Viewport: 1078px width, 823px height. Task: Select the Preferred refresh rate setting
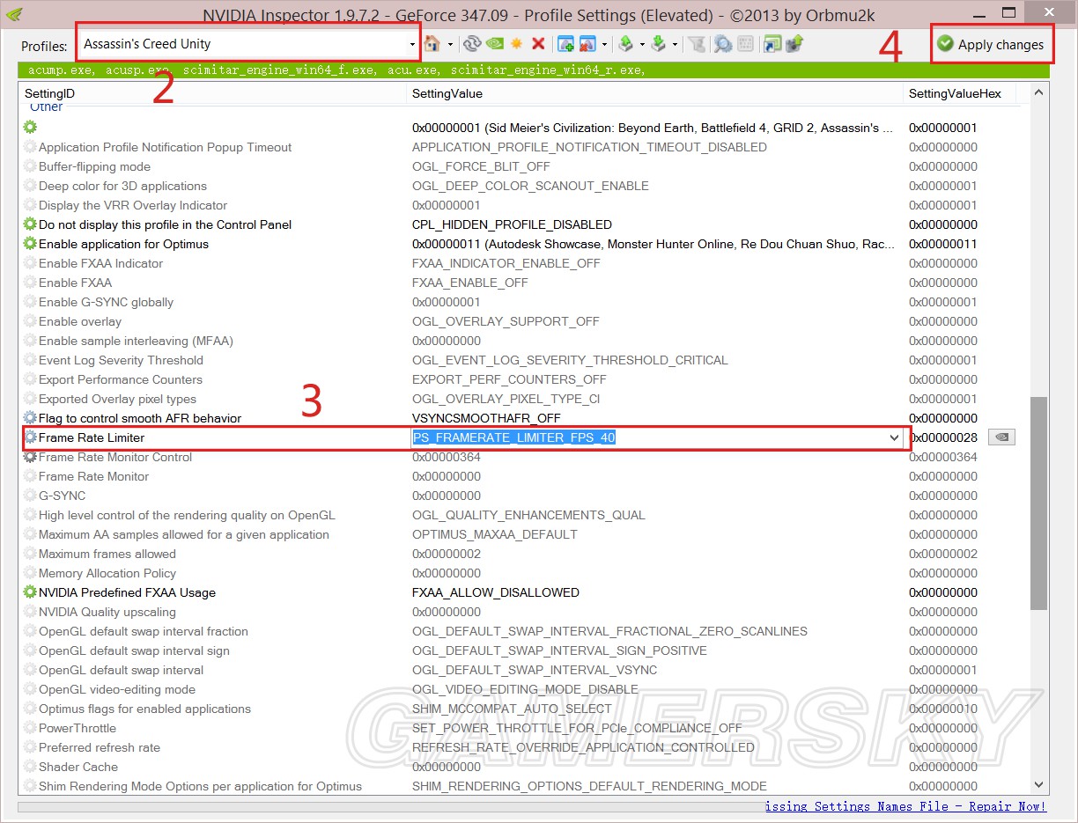(x=100, y=747)
